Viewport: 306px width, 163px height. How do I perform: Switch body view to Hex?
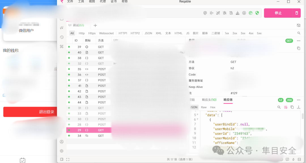213,107
